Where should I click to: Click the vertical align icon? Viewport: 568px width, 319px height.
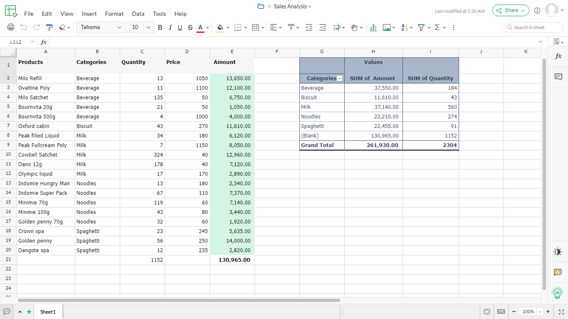pos(291,27)
